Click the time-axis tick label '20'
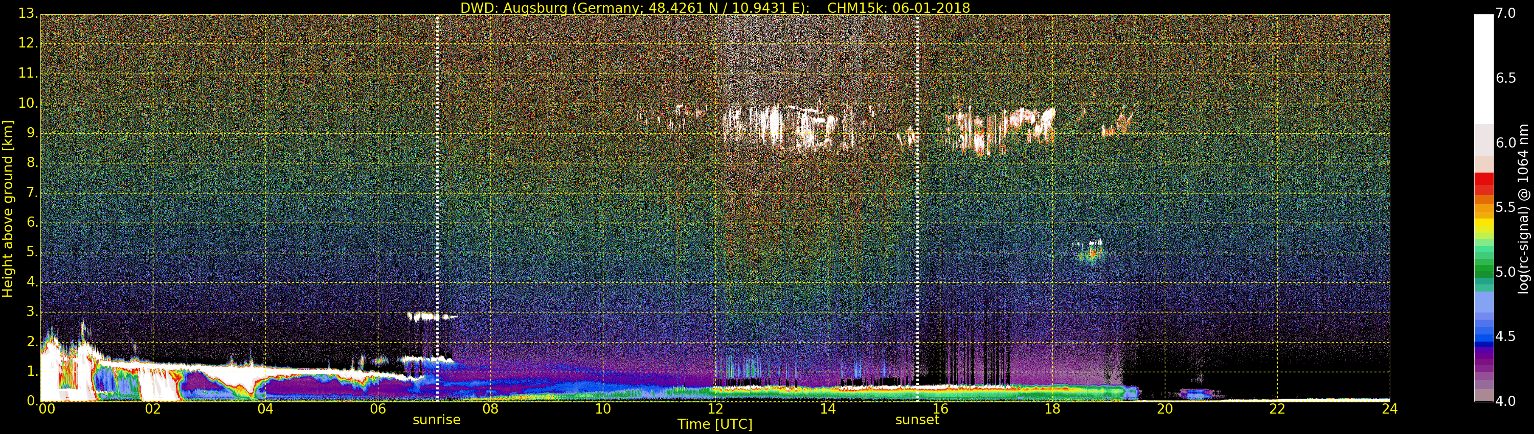The width and height of the screenshot is (1534, 434). pos(1165,409)
